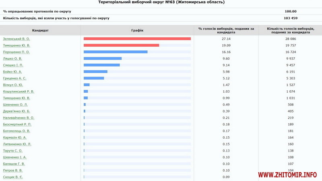Click the Графік column header
Image resolution: width=322 pixels, height=181 pixels.
(x=137, y=30)
